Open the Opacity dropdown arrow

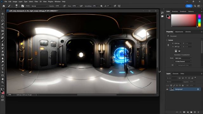[61, 6]
